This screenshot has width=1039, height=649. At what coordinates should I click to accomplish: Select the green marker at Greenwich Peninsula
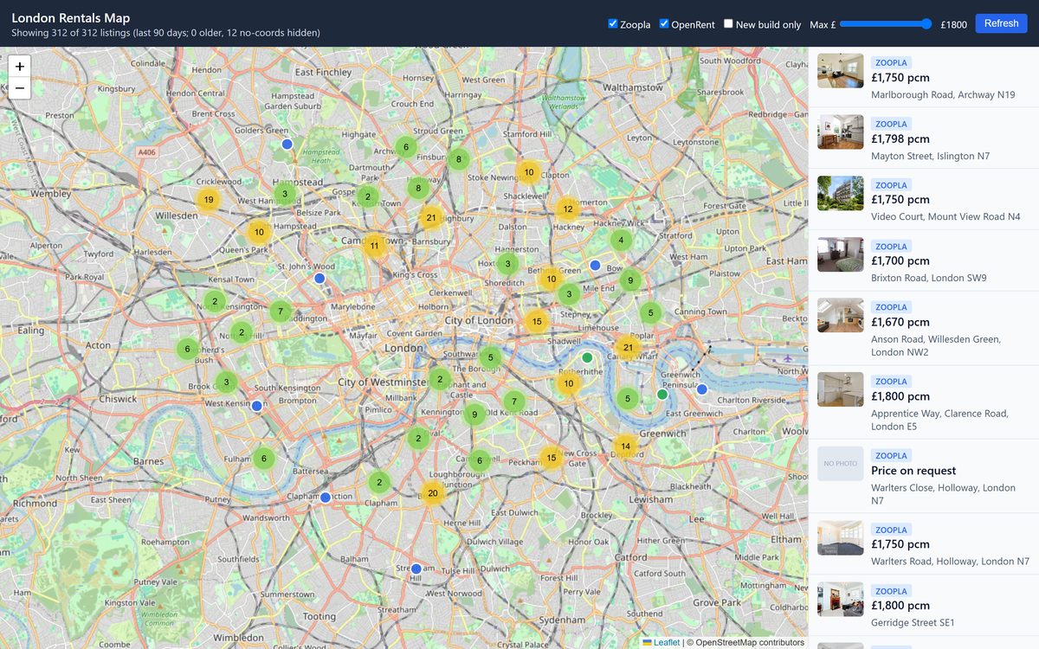(x=662, y=395)
